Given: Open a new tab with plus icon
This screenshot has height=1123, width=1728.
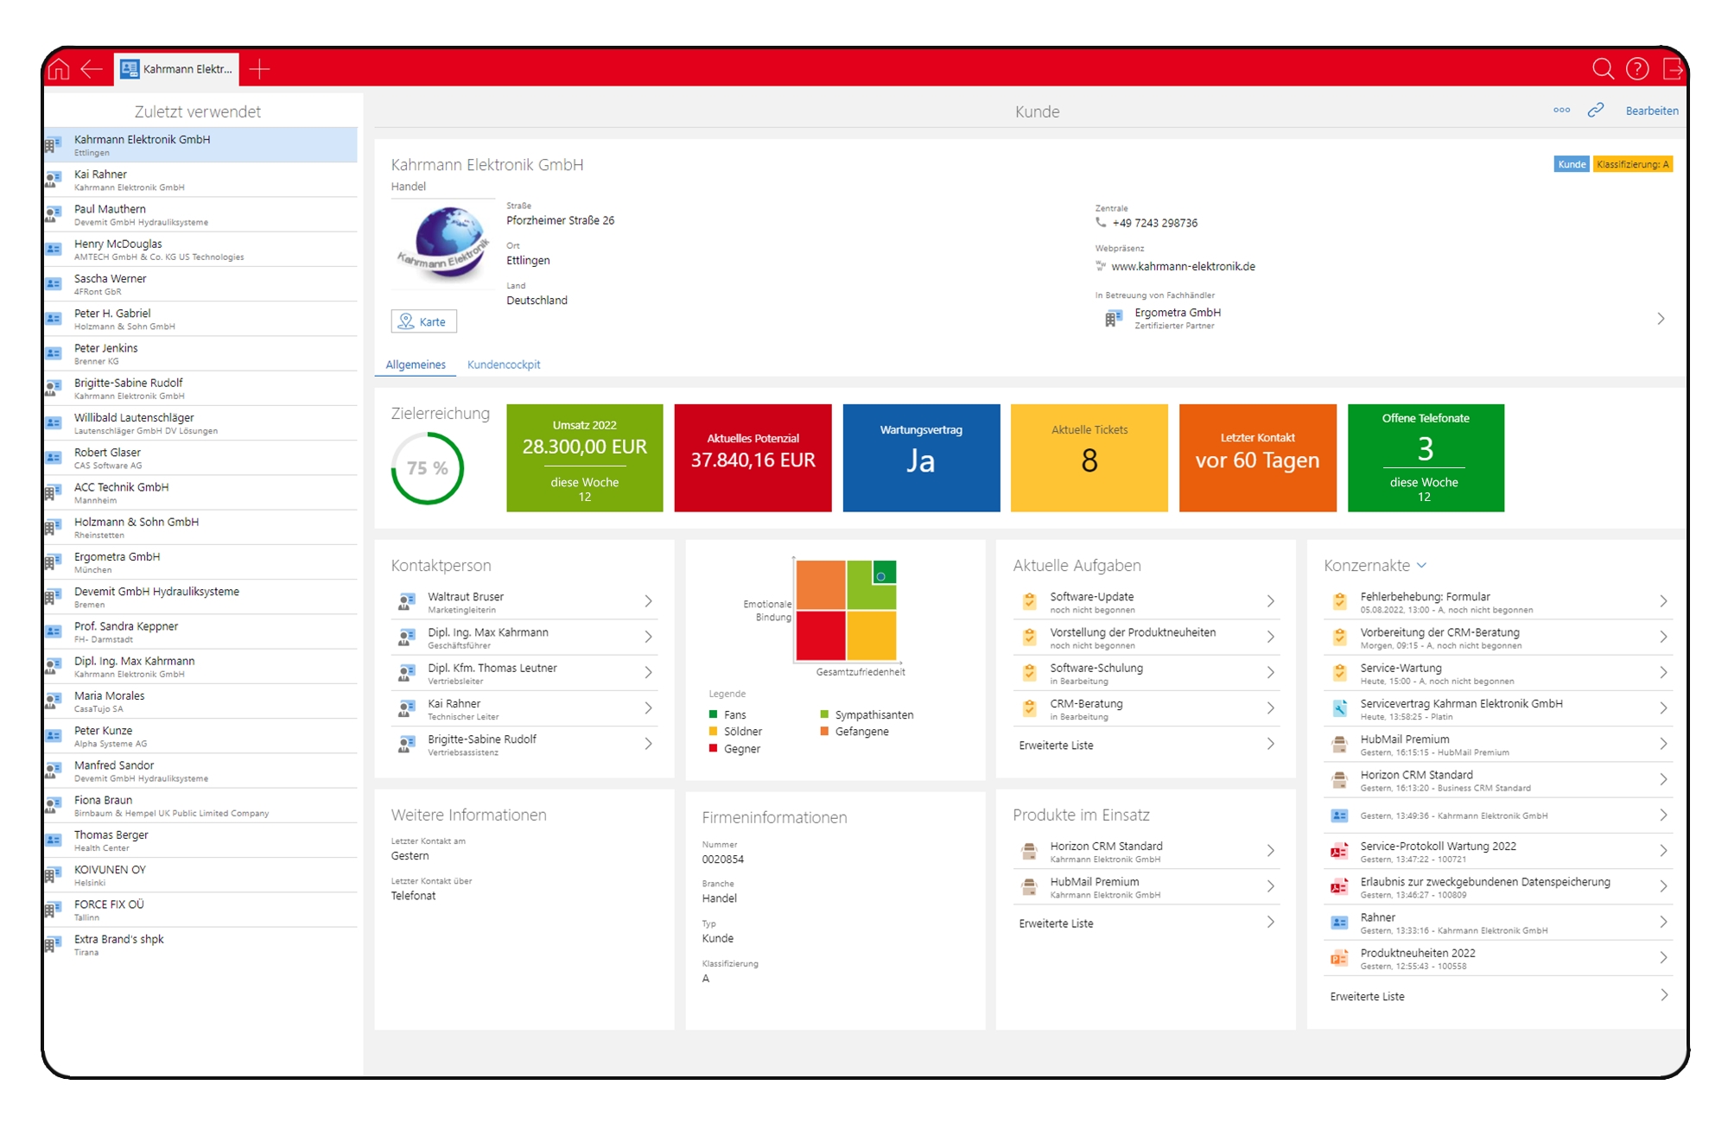Looking at the screenshot, I should coord(259,69).
